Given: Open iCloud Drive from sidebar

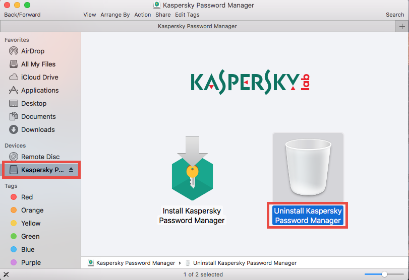Looking at the screenshot, I should pos(40,77).
